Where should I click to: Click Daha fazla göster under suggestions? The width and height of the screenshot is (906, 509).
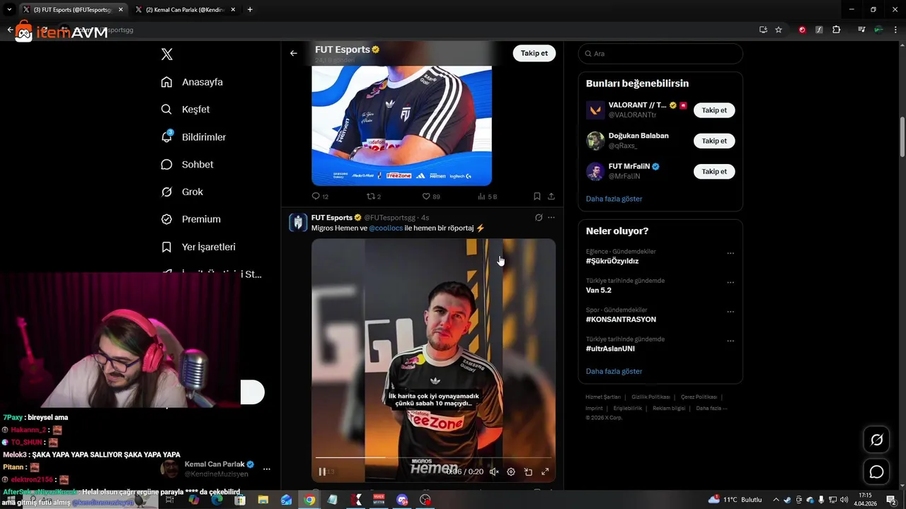pos(614,199)
